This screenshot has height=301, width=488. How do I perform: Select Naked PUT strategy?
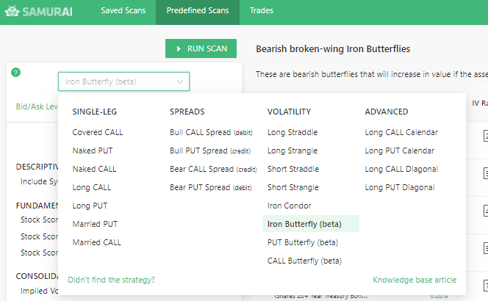[x=93, y=150]
